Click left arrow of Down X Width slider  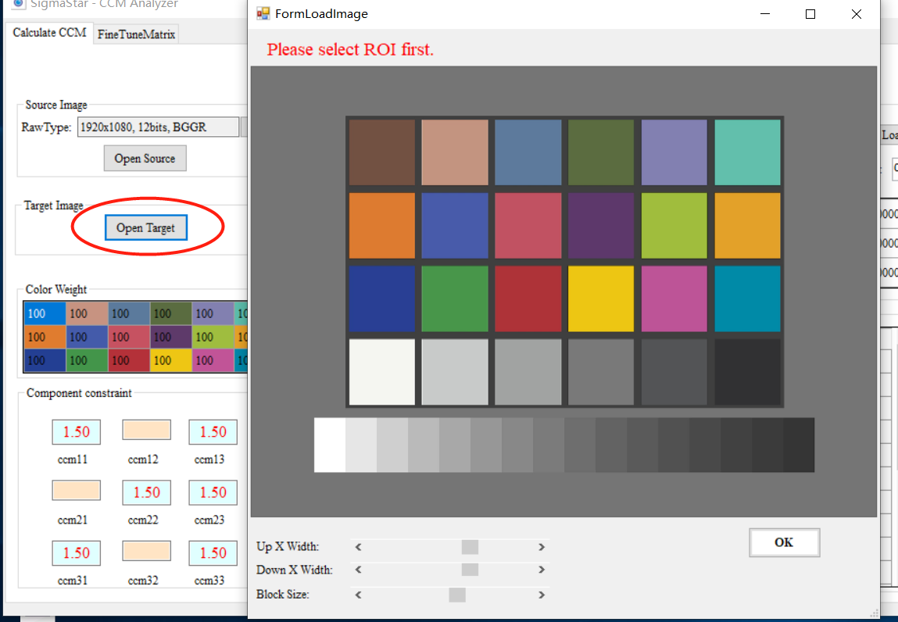point(359,570)
